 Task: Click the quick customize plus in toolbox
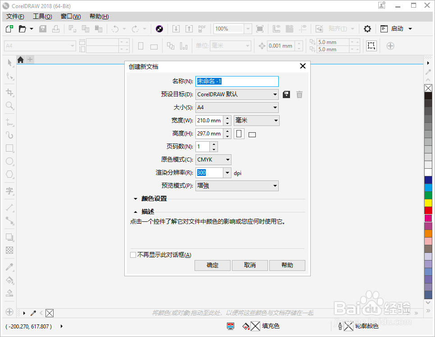click(9, 312)
